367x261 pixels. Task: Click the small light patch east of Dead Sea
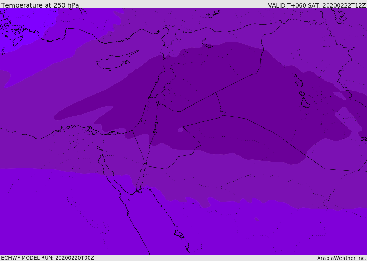[181, 130]
